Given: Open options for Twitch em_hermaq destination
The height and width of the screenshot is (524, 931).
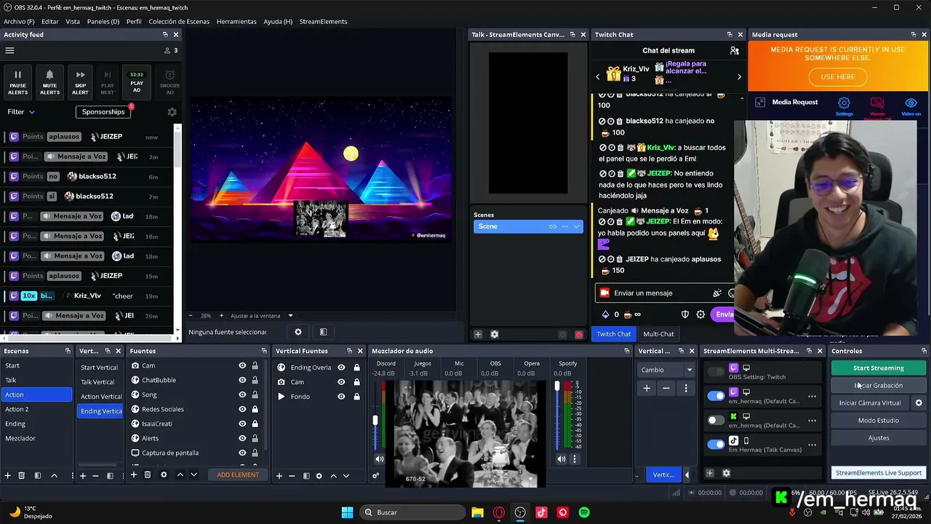Looking at the screenshot, I should 812,397.
